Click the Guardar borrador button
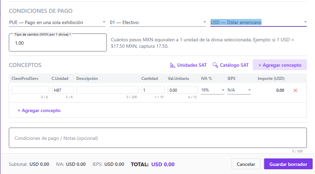This screenshot has height=174, width=315. pyautogui.click(x=288, y=164)
